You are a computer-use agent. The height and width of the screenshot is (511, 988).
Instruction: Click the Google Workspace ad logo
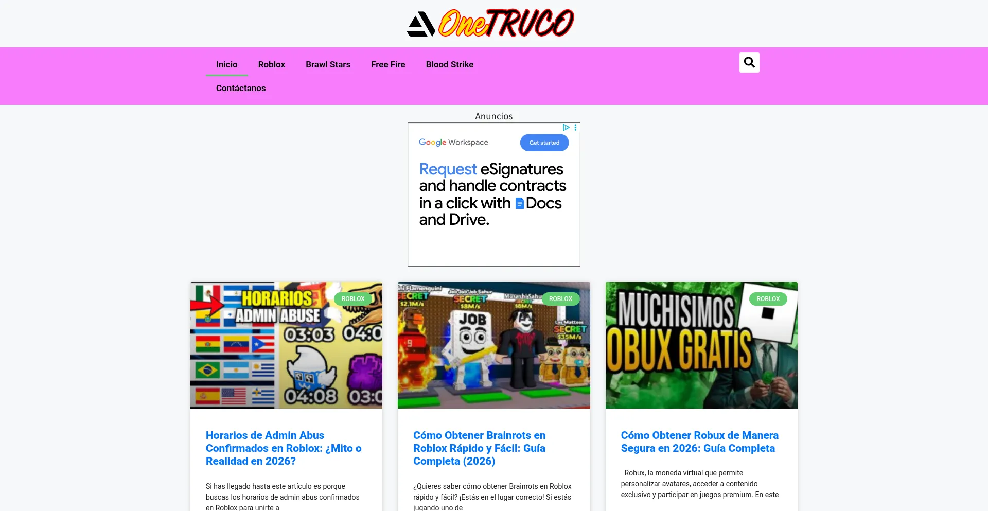(453, 142)
